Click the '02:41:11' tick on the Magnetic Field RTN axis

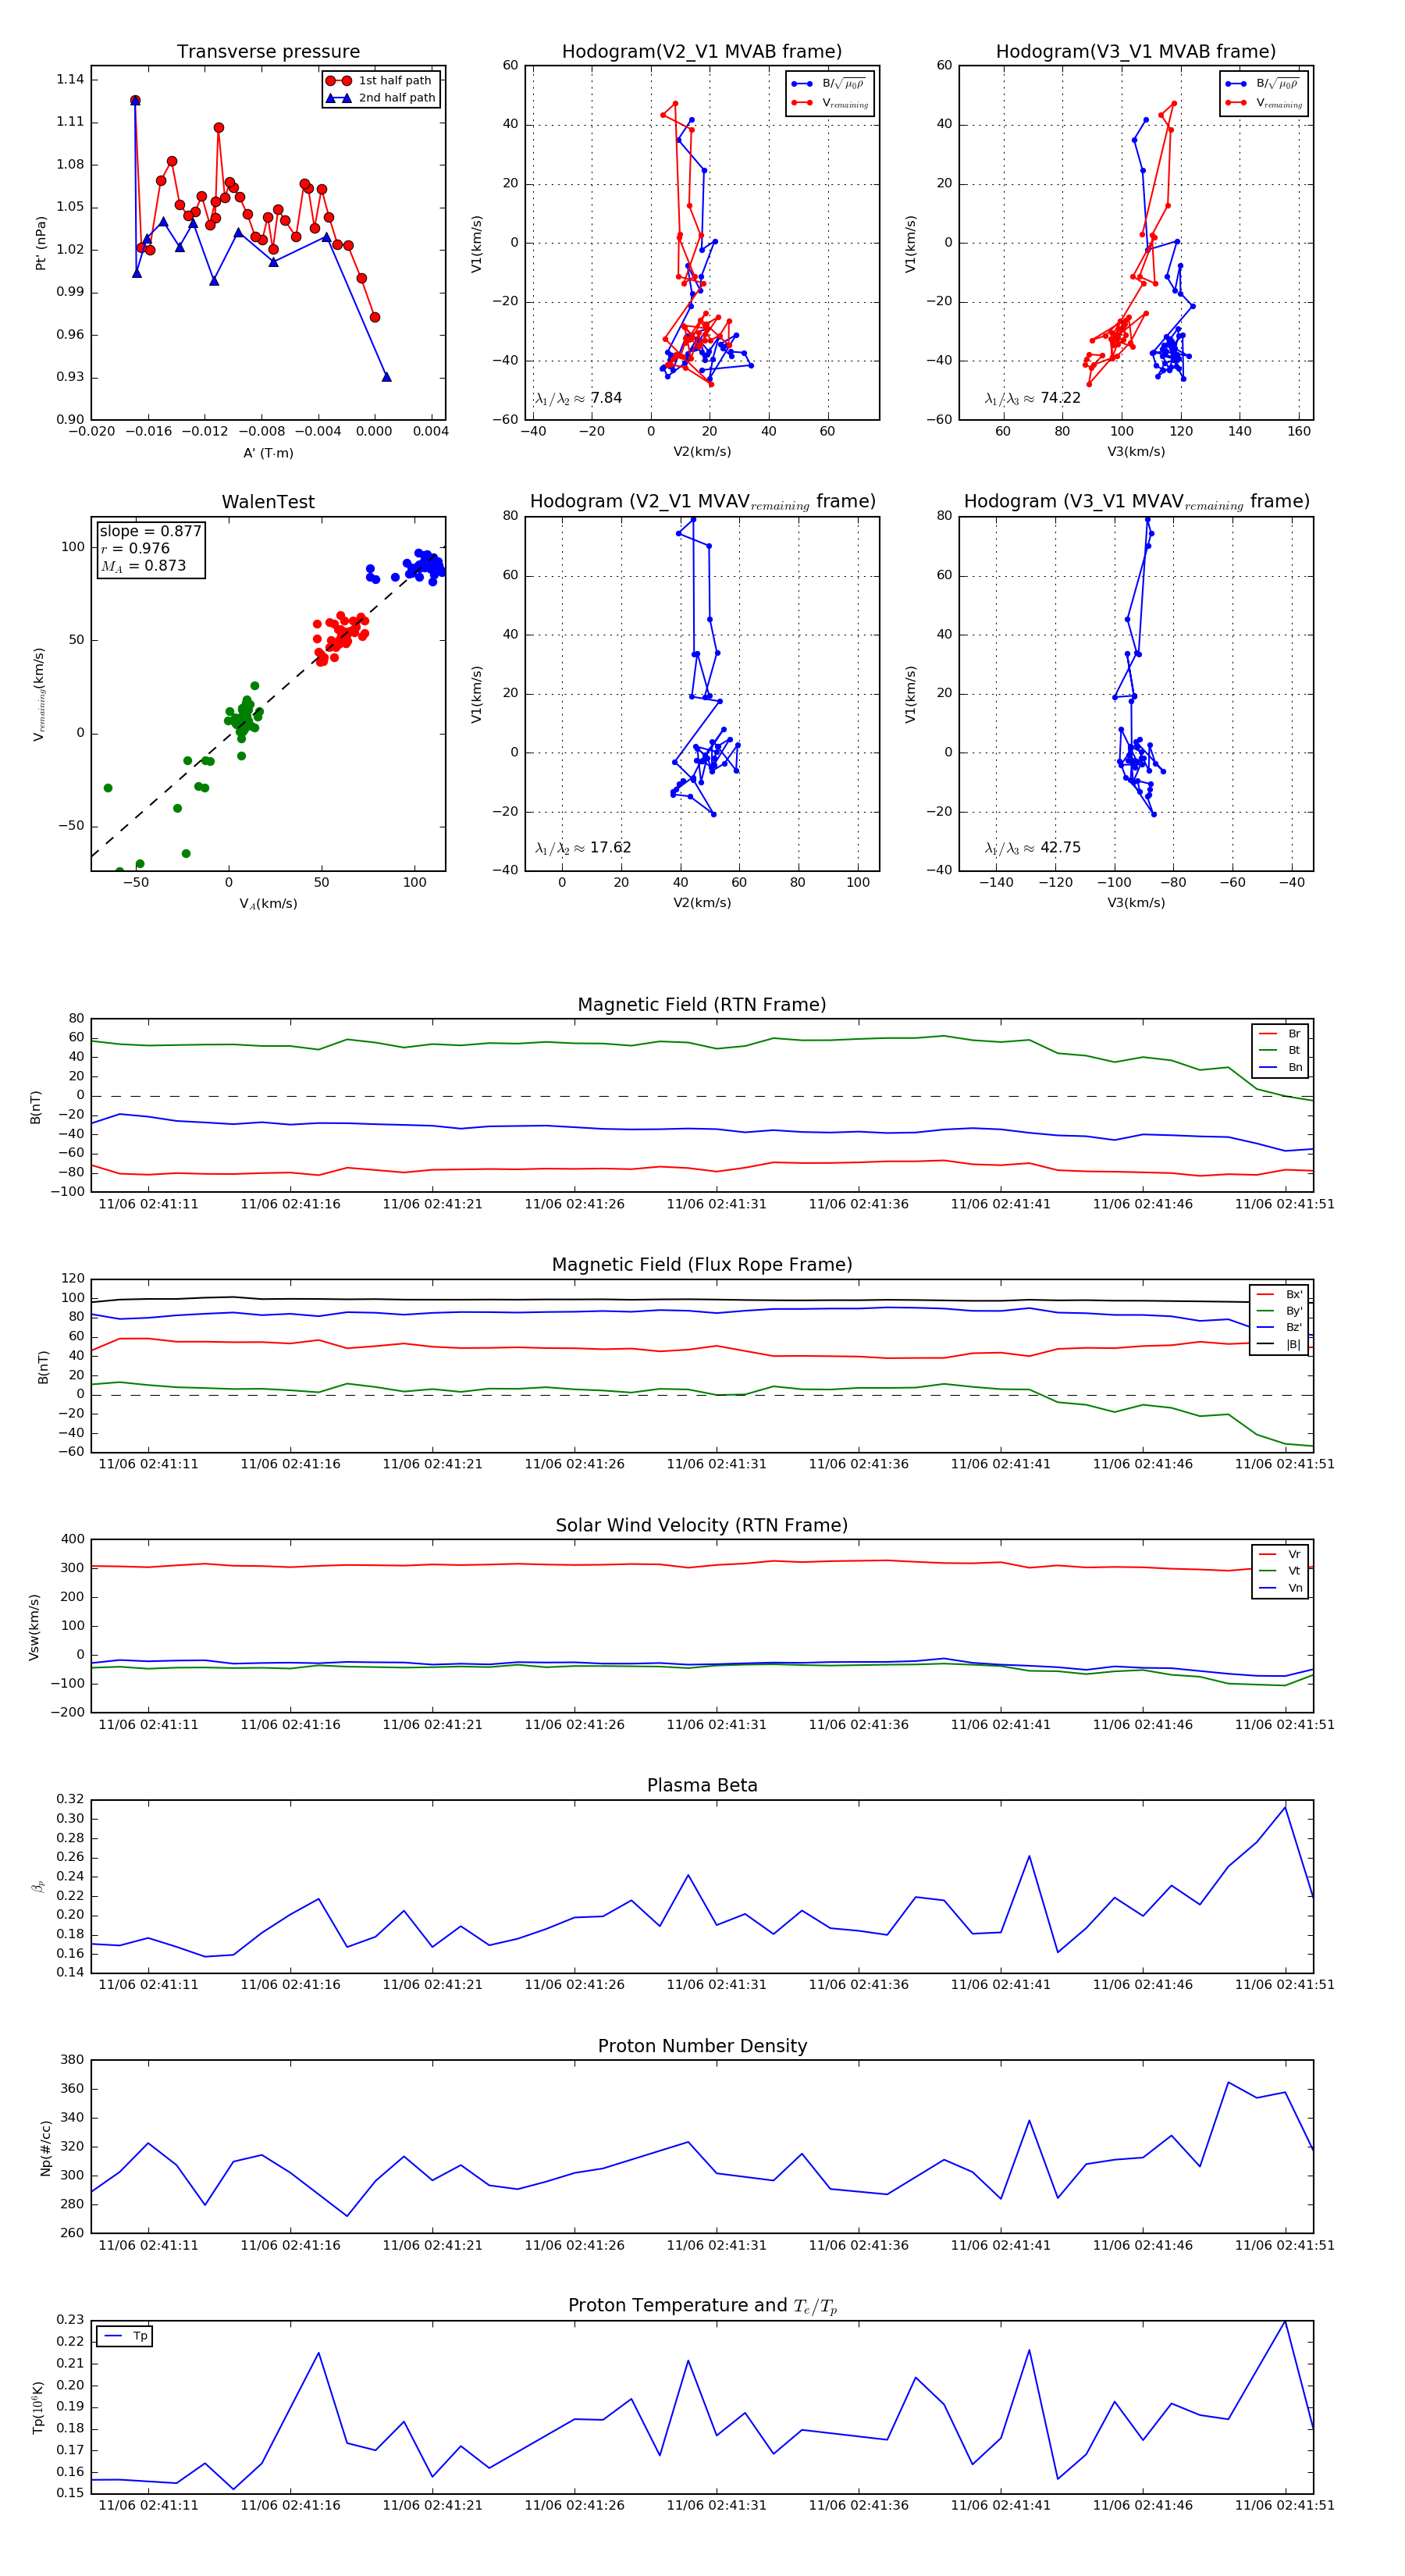point(148,1204)
